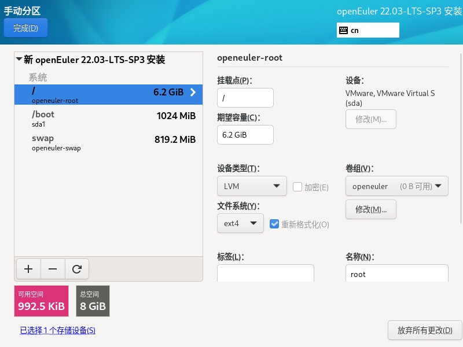
Task: Click the 挂载点(P) mount point field
Action: (x=245, y=98)
